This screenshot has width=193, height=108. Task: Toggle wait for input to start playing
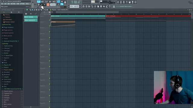point(43,1)
